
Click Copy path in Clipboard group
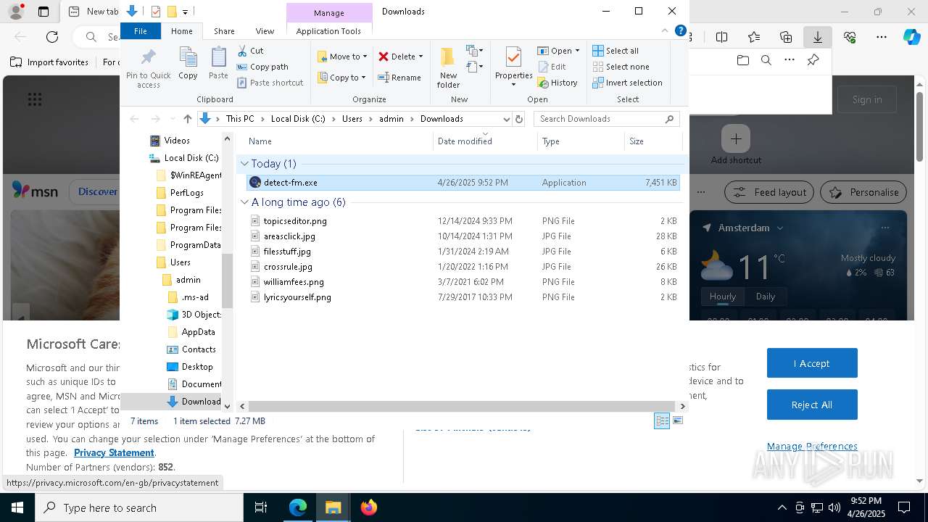pos(262,67)
